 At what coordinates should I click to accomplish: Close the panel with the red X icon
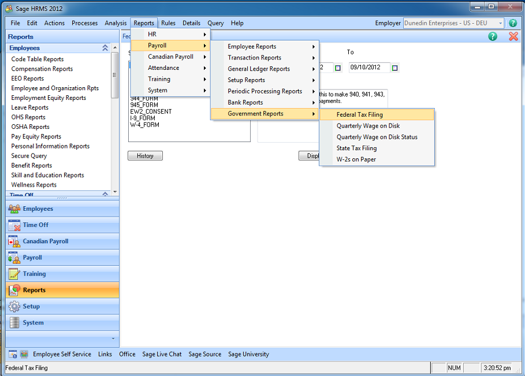[x=513, y=36]
